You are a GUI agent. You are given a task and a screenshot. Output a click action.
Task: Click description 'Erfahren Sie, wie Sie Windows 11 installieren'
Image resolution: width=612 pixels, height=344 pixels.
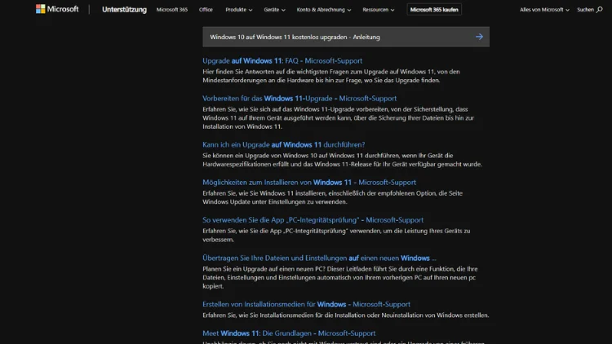point(333,197)
